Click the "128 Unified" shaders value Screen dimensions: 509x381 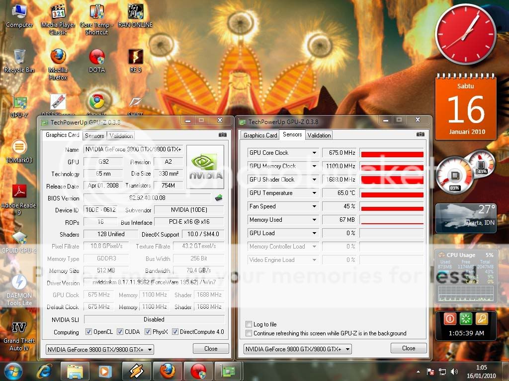point(111,234)
